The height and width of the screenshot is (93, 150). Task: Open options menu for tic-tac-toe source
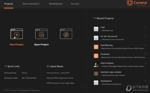pyautogui.click(x=145, y=36)
